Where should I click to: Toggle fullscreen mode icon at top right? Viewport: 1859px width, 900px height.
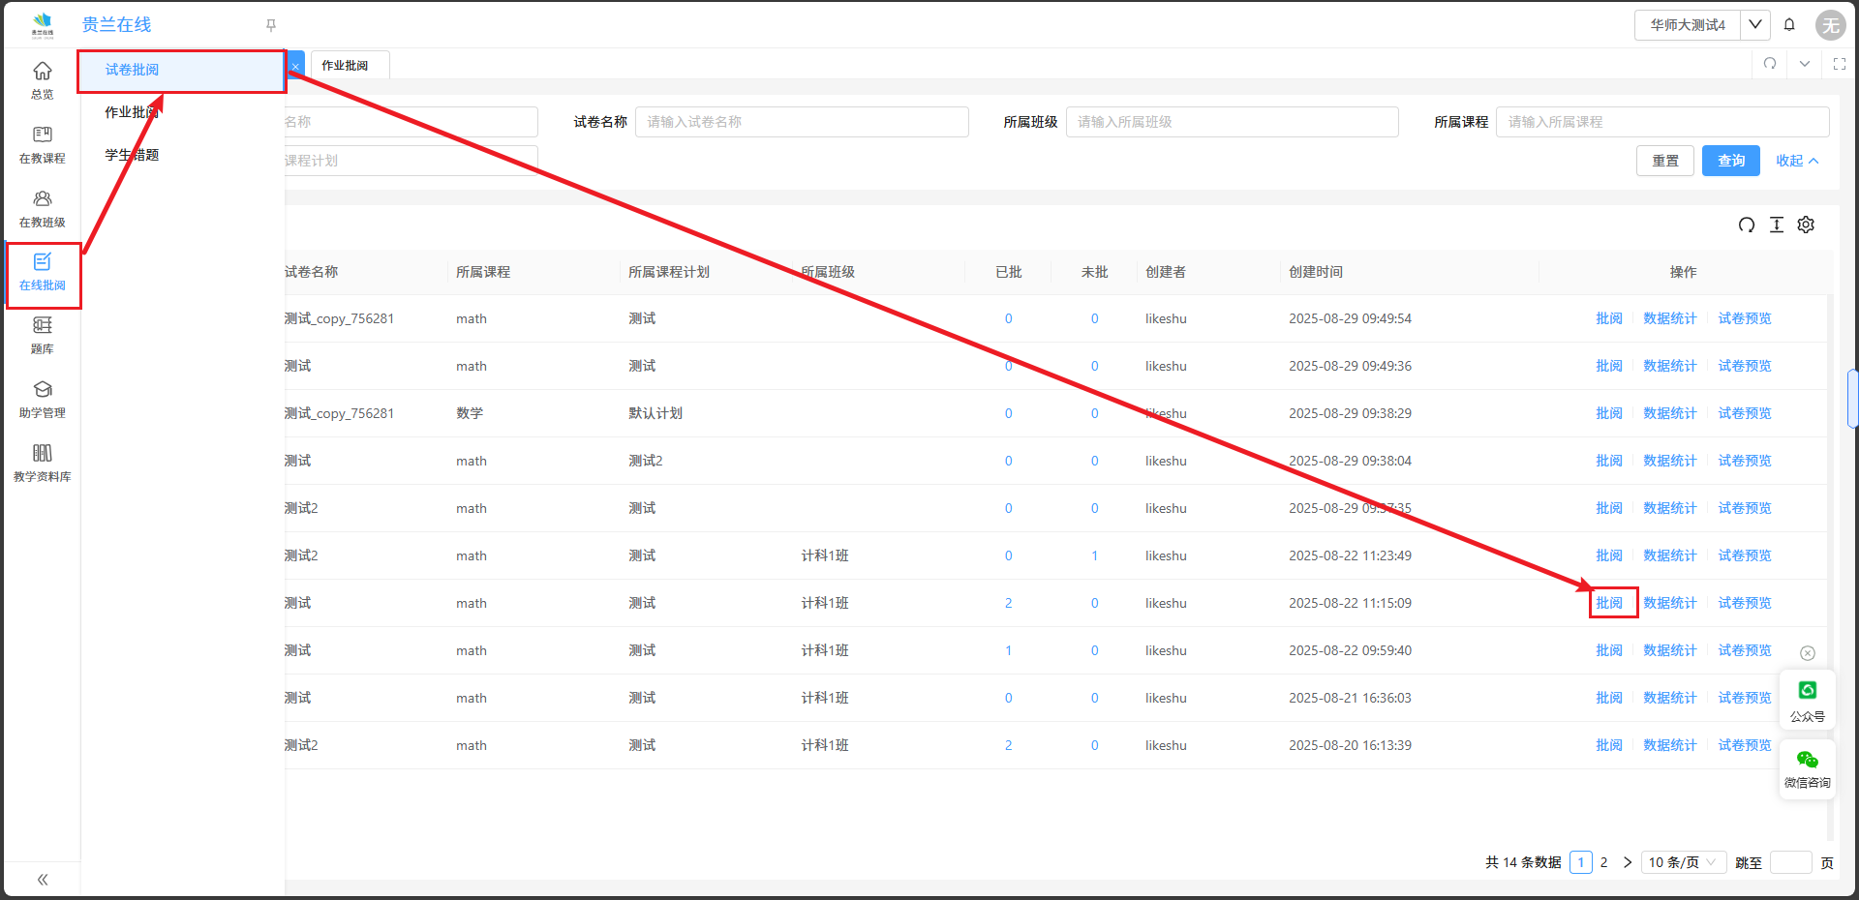(x=1839, y=64)
